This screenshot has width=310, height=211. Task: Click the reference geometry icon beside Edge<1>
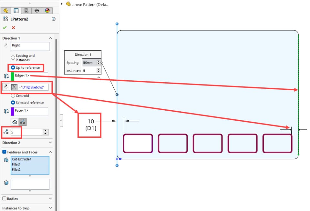pos(6,76)
